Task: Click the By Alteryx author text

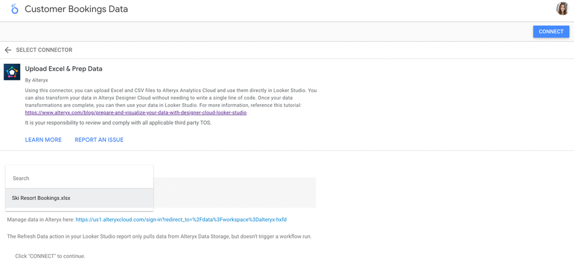Action: 36,80
